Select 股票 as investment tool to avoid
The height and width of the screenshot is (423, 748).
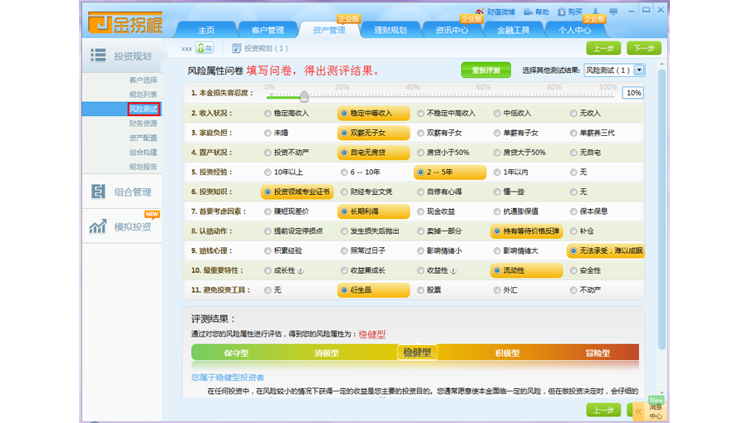[x=421, y=290]
